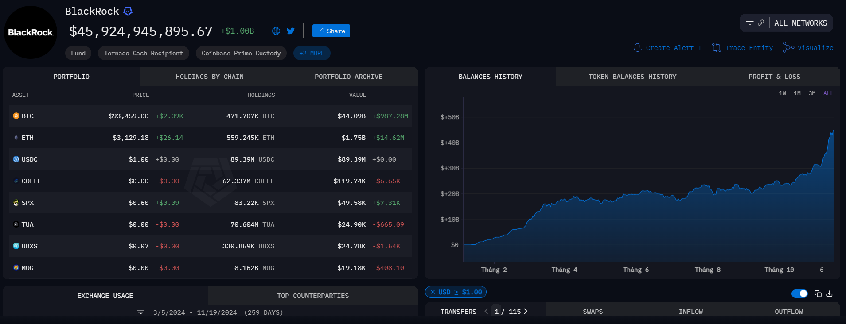The image size is (846, 324).
Task: Open the ALL NETWORKS selector
Action: click(x=800, y=23)
